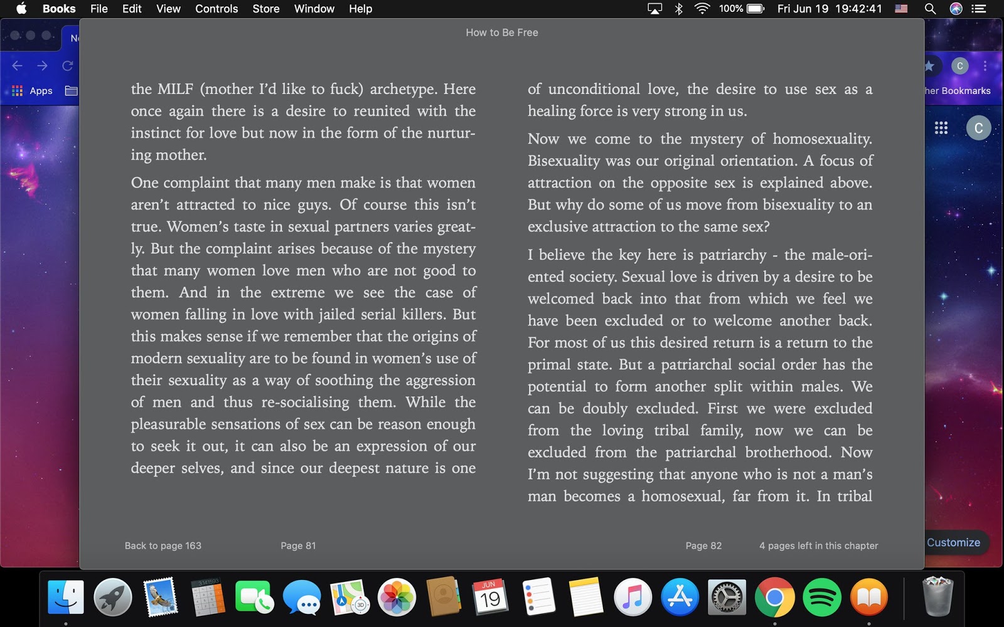Click '4 pages left in this chapter' text
The height and width of the screenshot is (627, 1004).
pyautogui.click(x=819, y=545)
